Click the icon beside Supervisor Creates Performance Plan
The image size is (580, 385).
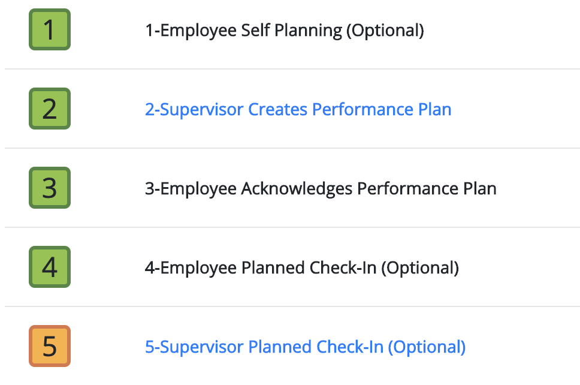50,109
